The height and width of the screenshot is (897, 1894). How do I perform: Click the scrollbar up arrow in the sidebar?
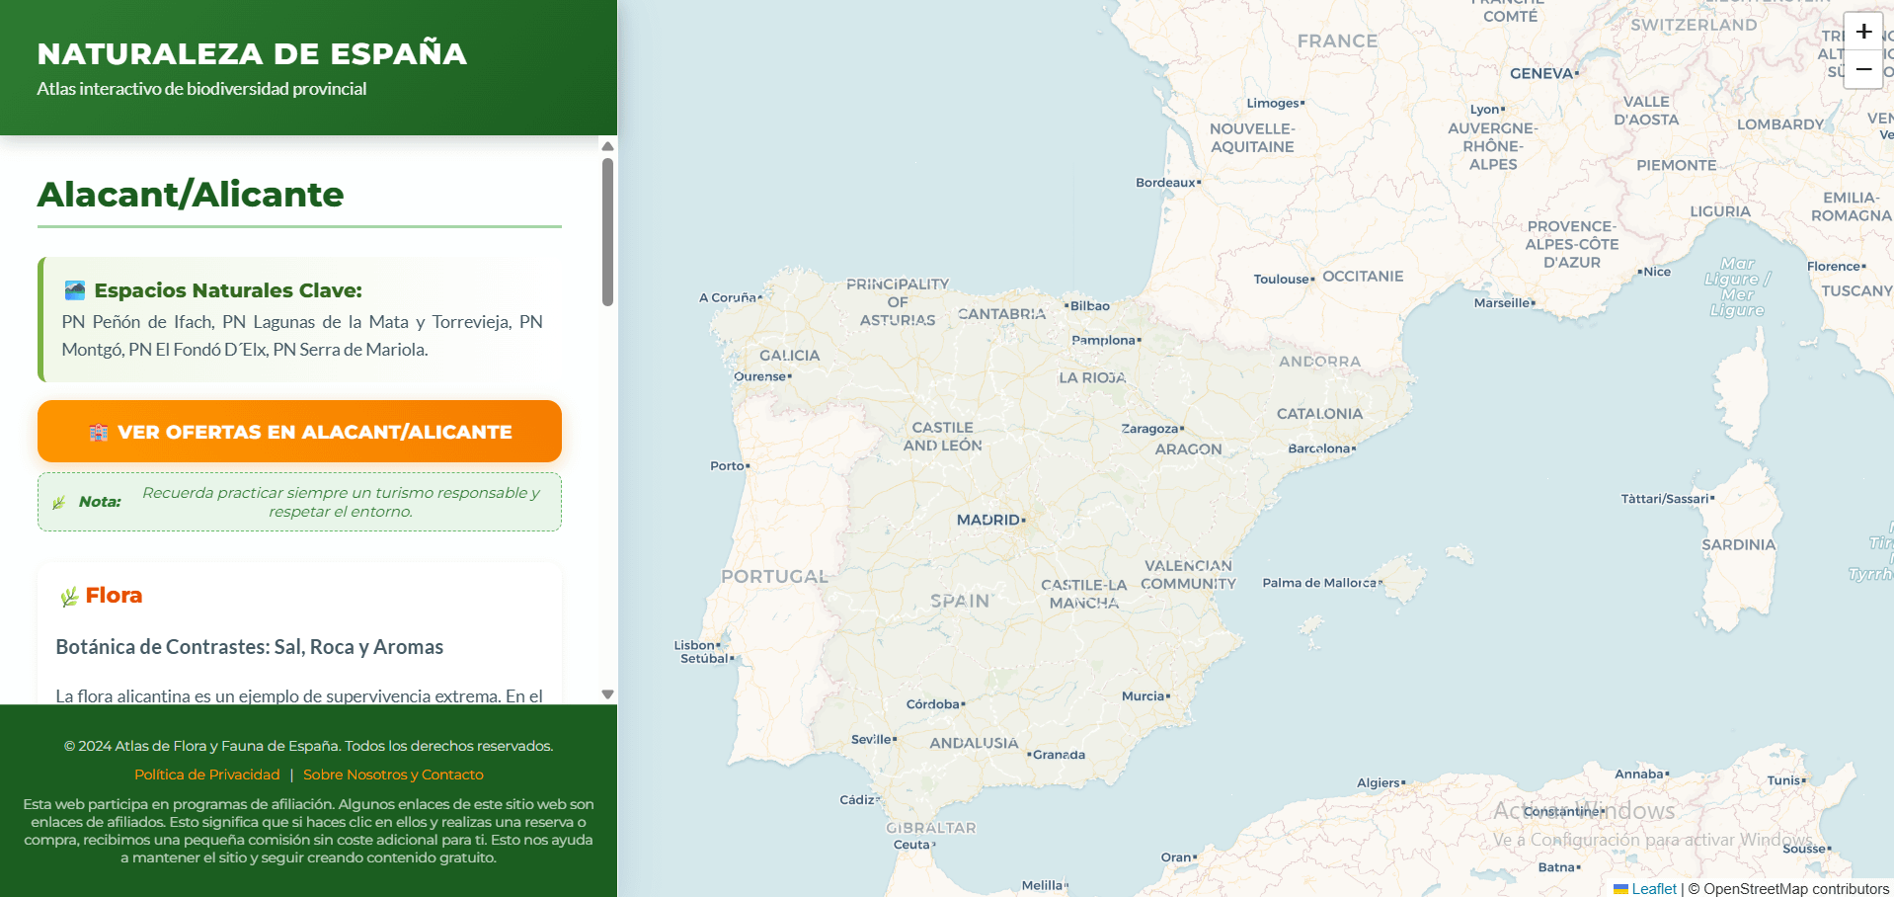(607, 146)
